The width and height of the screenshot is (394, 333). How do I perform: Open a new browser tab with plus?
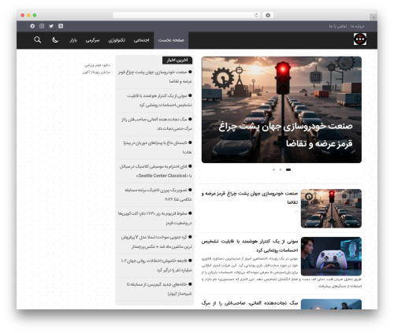374,17
